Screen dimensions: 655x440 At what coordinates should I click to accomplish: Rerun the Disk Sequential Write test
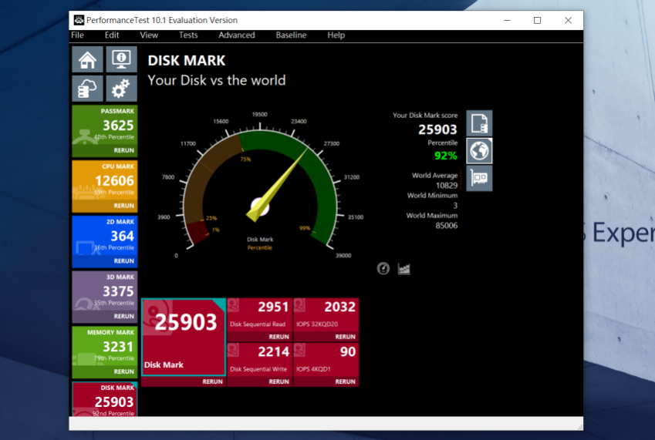pos(279,381)
